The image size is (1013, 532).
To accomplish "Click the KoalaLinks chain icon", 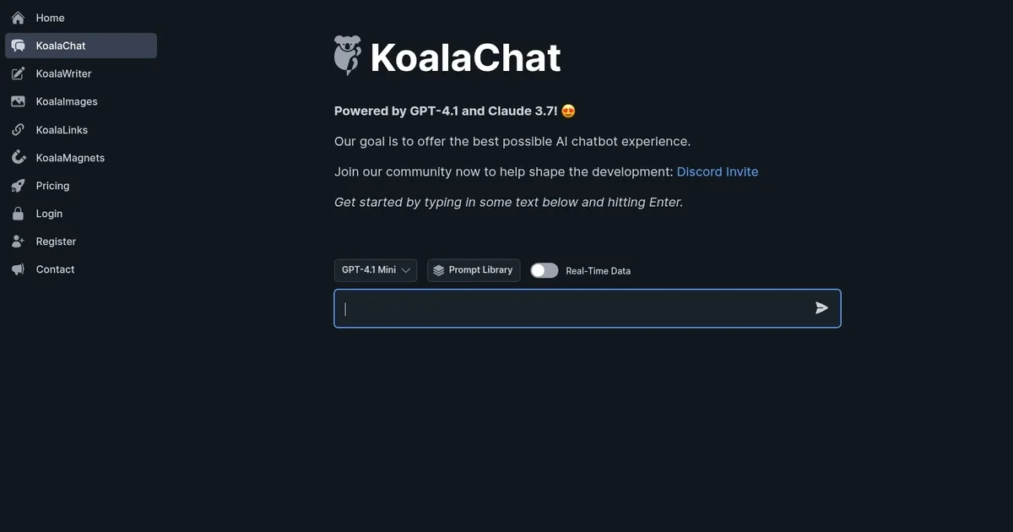I will [x=18, y=130].
